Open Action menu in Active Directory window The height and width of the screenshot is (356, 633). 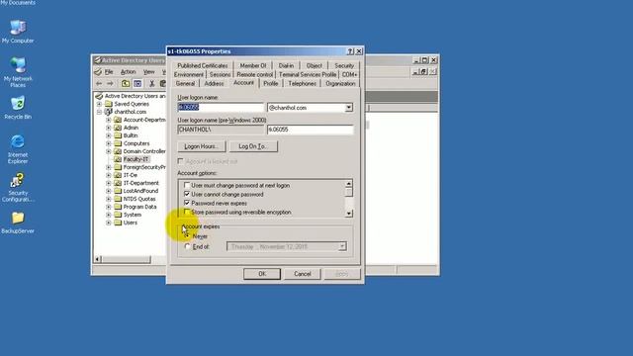coord(128,72)
